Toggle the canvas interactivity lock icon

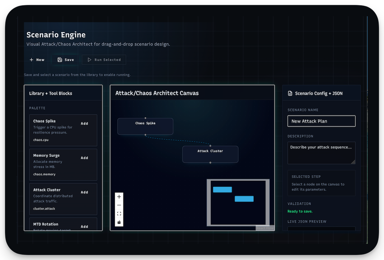tap(119, 222)
